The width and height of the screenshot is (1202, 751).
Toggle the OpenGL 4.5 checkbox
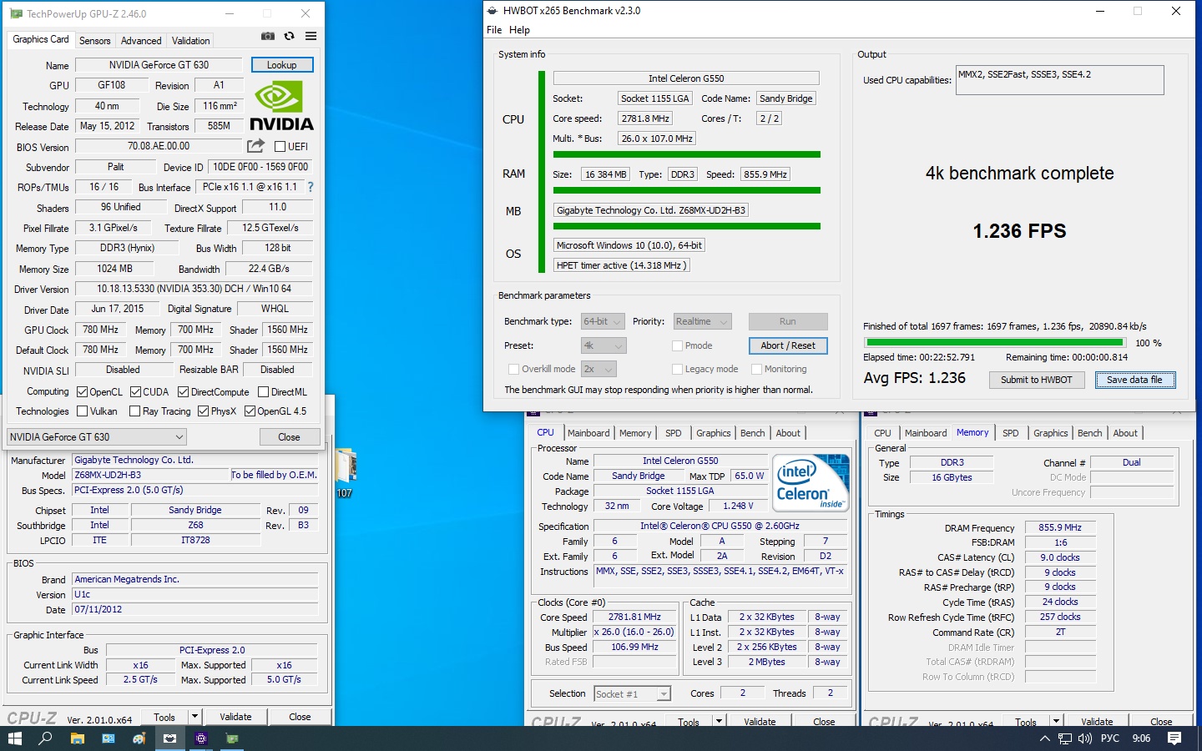pos(250,411)
